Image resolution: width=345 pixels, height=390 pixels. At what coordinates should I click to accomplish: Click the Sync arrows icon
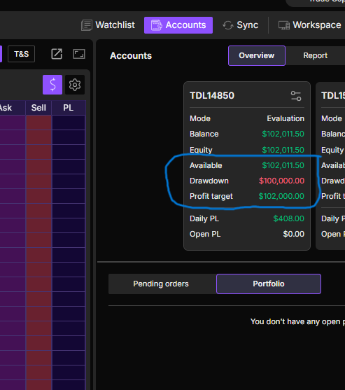pyautogui.click(x=228, y=25)
